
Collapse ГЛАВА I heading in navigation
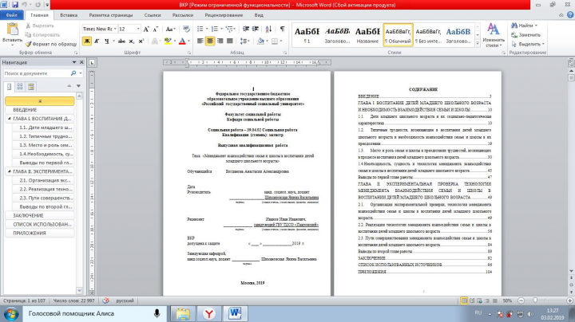coord(9,119)
